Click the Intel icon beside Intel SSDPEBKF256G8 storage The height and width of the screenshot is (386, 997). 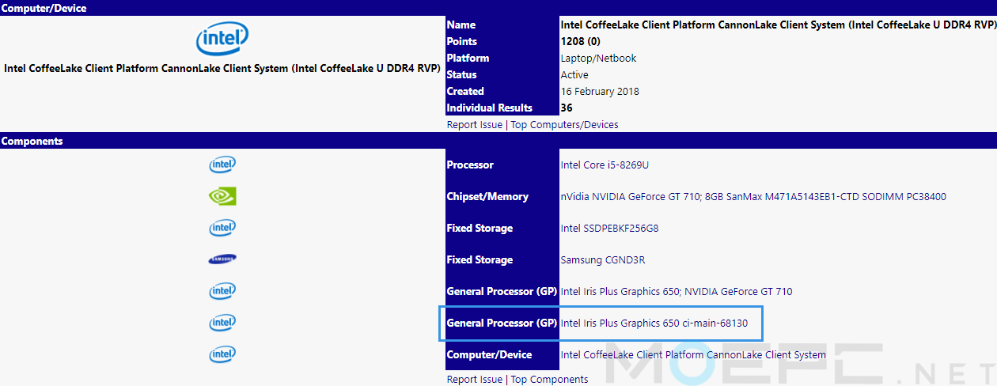[222, 228]
